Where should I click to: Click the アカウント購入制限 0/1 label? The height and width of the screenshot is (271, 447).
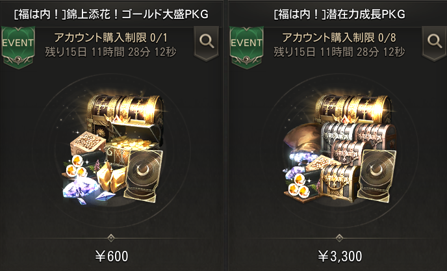point(110,38)
